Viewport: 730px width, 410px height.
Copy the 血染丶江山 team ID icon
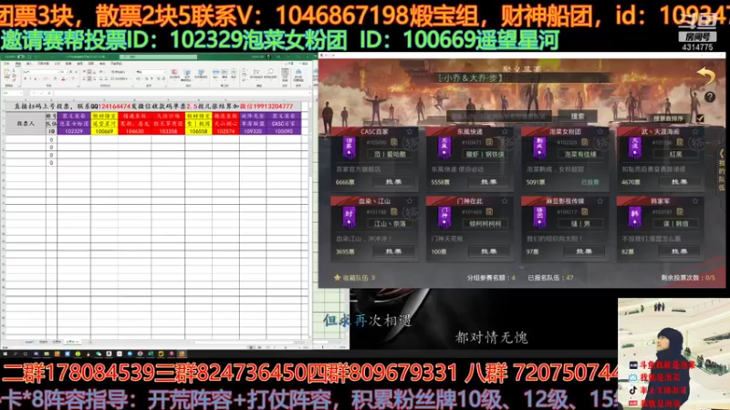click(x=394, y=211)
